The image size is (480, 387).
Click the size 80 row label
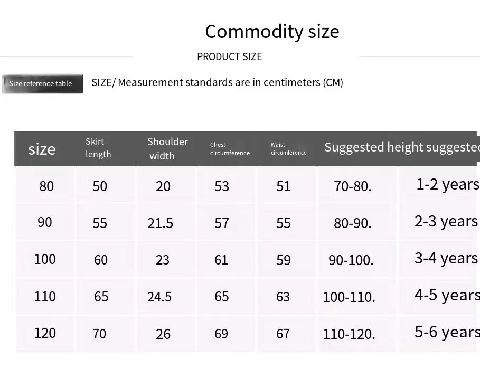point(46,186)
